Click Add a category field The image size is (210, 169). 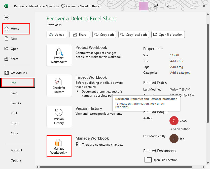(x=180, y=73)
